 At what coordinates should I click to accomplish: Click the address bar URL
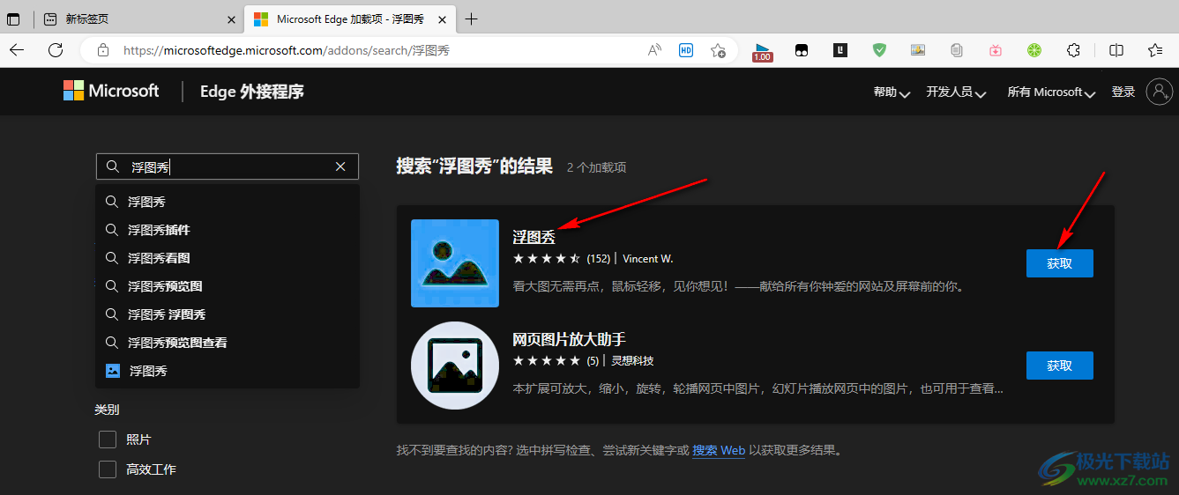point(287,50)
